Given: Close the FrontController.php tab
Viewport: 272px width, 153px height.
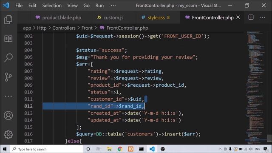Looking at the screenshot, I should coord(238,17).
